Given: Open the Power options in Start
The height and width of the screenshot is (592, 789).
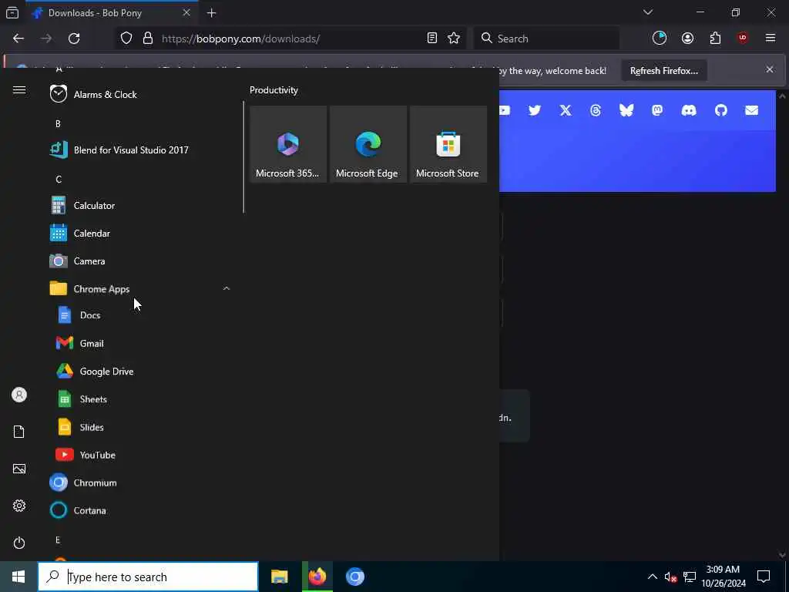Looking at the screenshot, I should (19, 543).
